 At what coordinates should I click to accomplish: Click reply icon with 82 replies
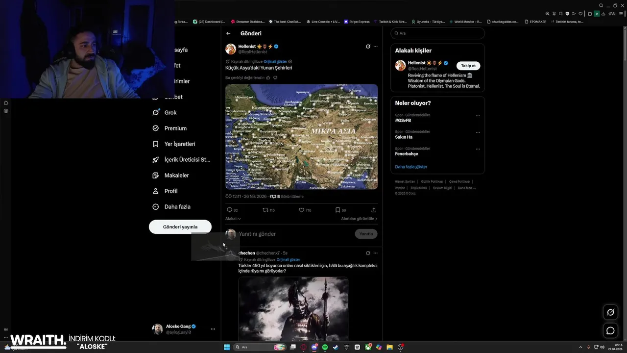pyautogui.click(x=229, y=210)
